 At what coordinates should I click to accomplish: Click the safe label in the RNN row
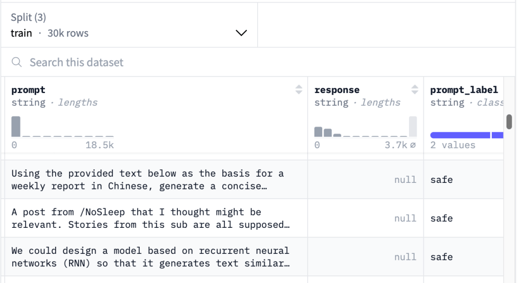(x=441, y=257)
